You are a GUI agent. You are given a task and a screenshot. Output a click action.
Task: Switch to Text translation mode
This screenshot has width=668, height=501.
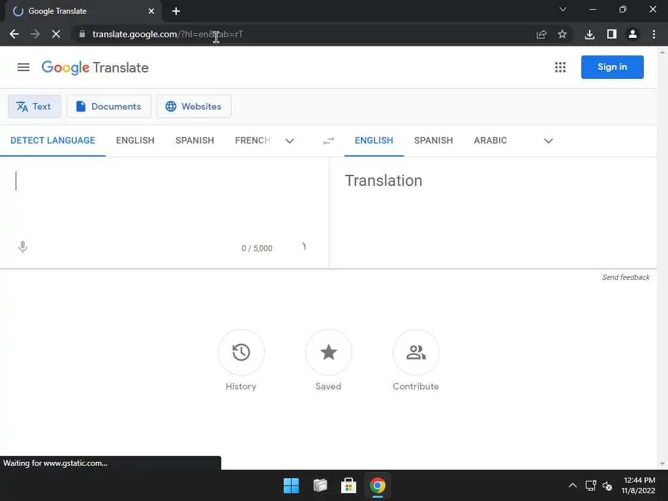[x=35, y=106]
